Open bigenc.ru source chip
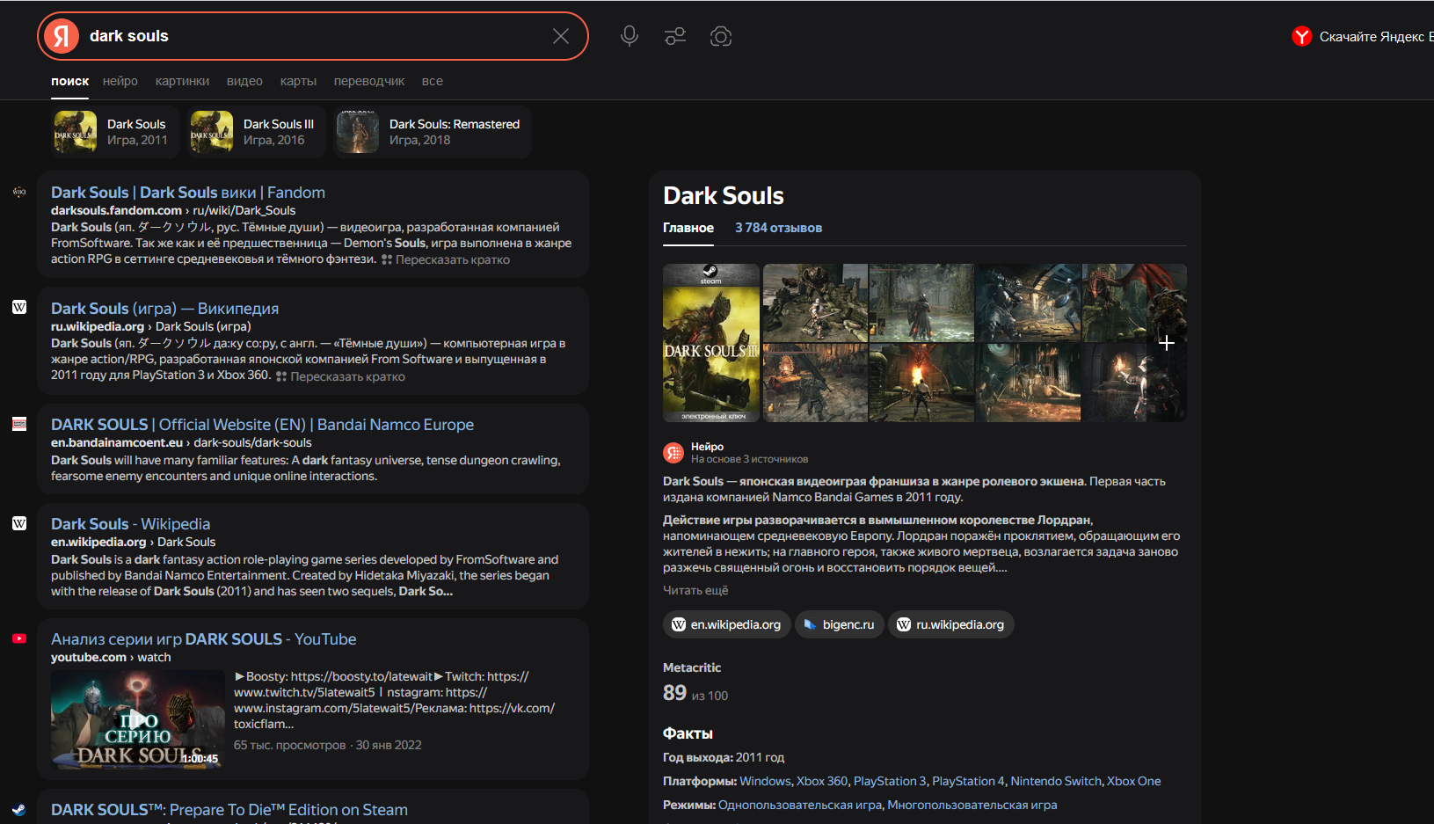This screenshot has height=824, width=1434. pyautogui.click(x=840, y=624)
